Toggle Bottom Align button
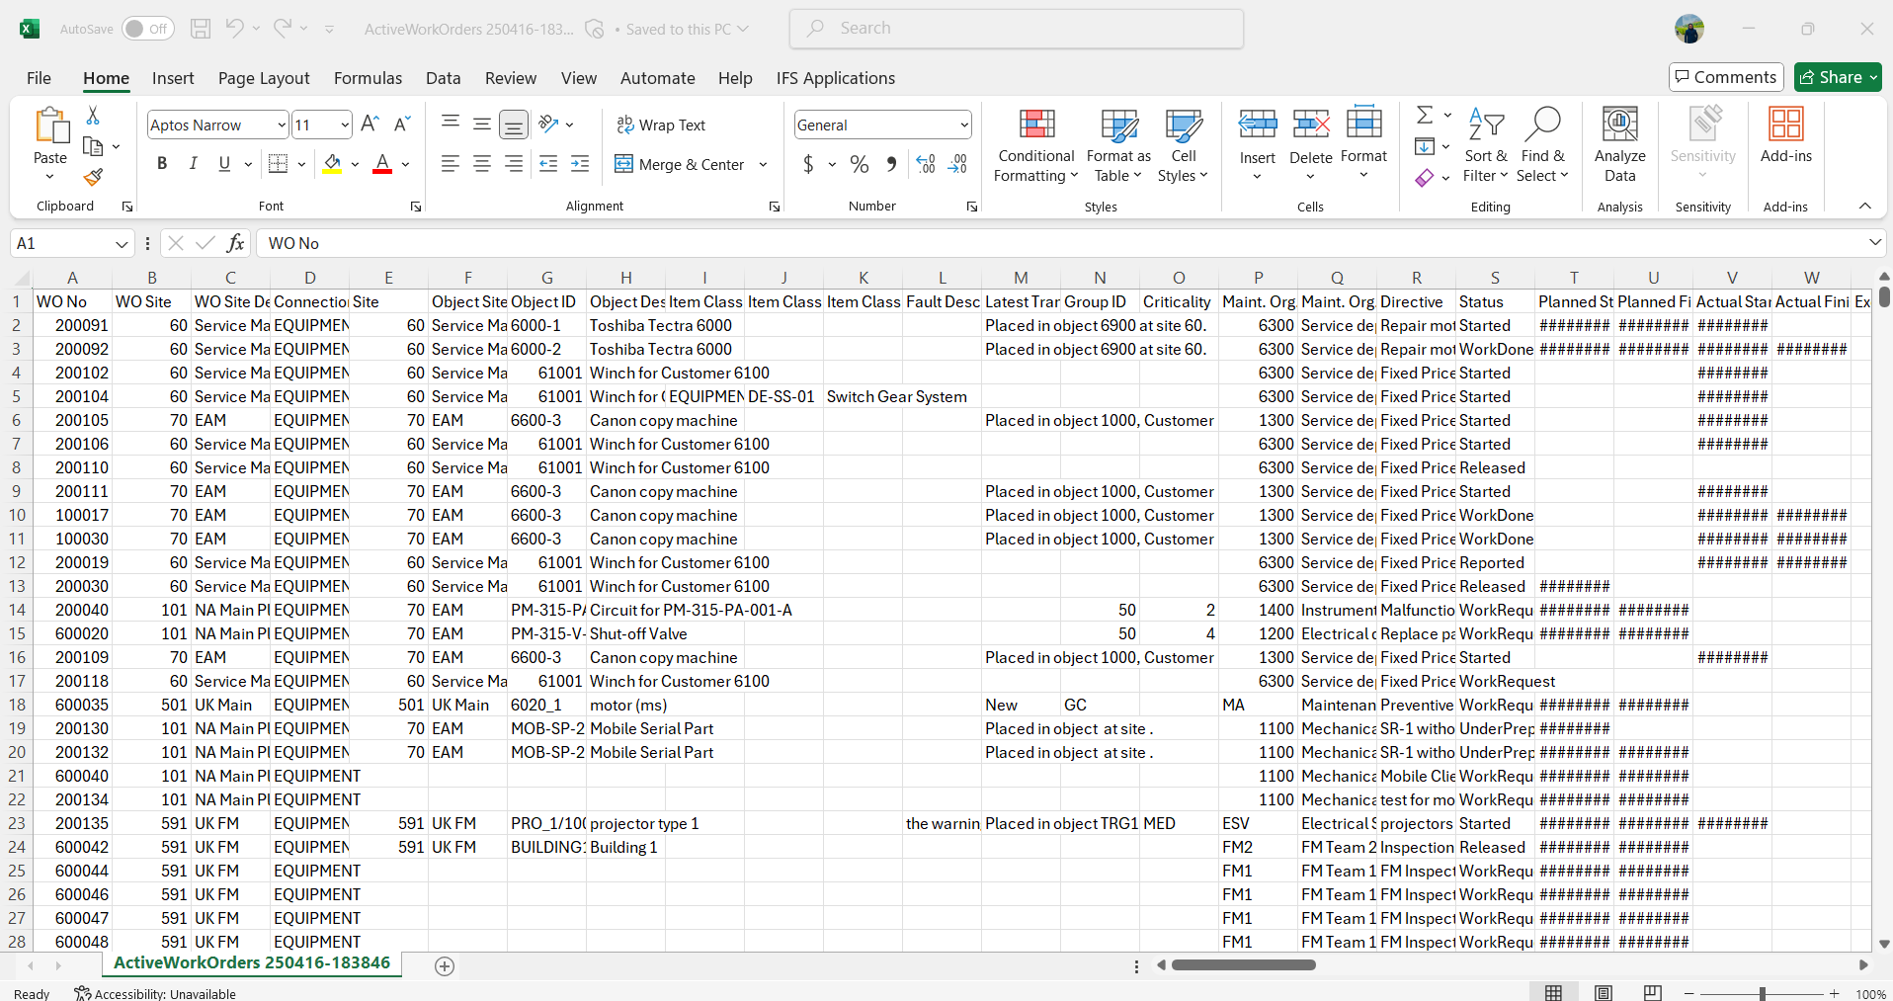This screenshot has height=1001, width=1893. [x=514, y=125]
